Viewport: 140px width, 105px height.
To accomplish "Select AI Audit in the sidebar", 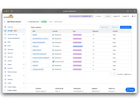I will [x=14, y=31].
